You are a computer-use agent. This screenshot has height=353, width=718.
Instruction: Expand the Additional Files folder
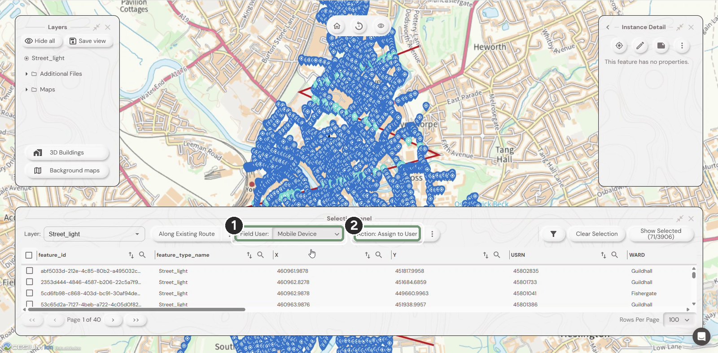(x=26, y=74)
